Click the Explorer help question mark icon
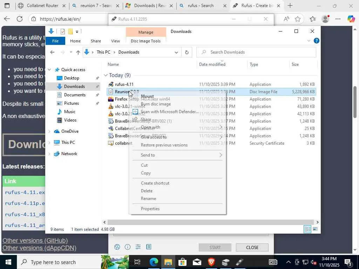The height and width of the screenshot is (269, 359). click(x=317, y=41)
